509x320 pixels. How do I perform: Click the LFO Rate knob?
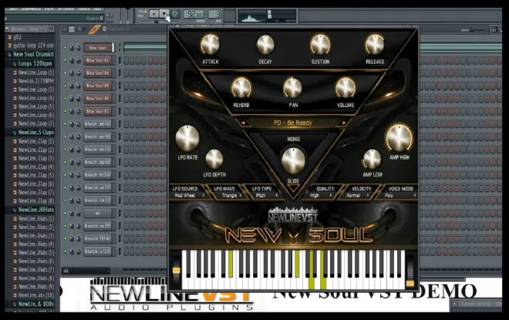click(x=187, y=138)
